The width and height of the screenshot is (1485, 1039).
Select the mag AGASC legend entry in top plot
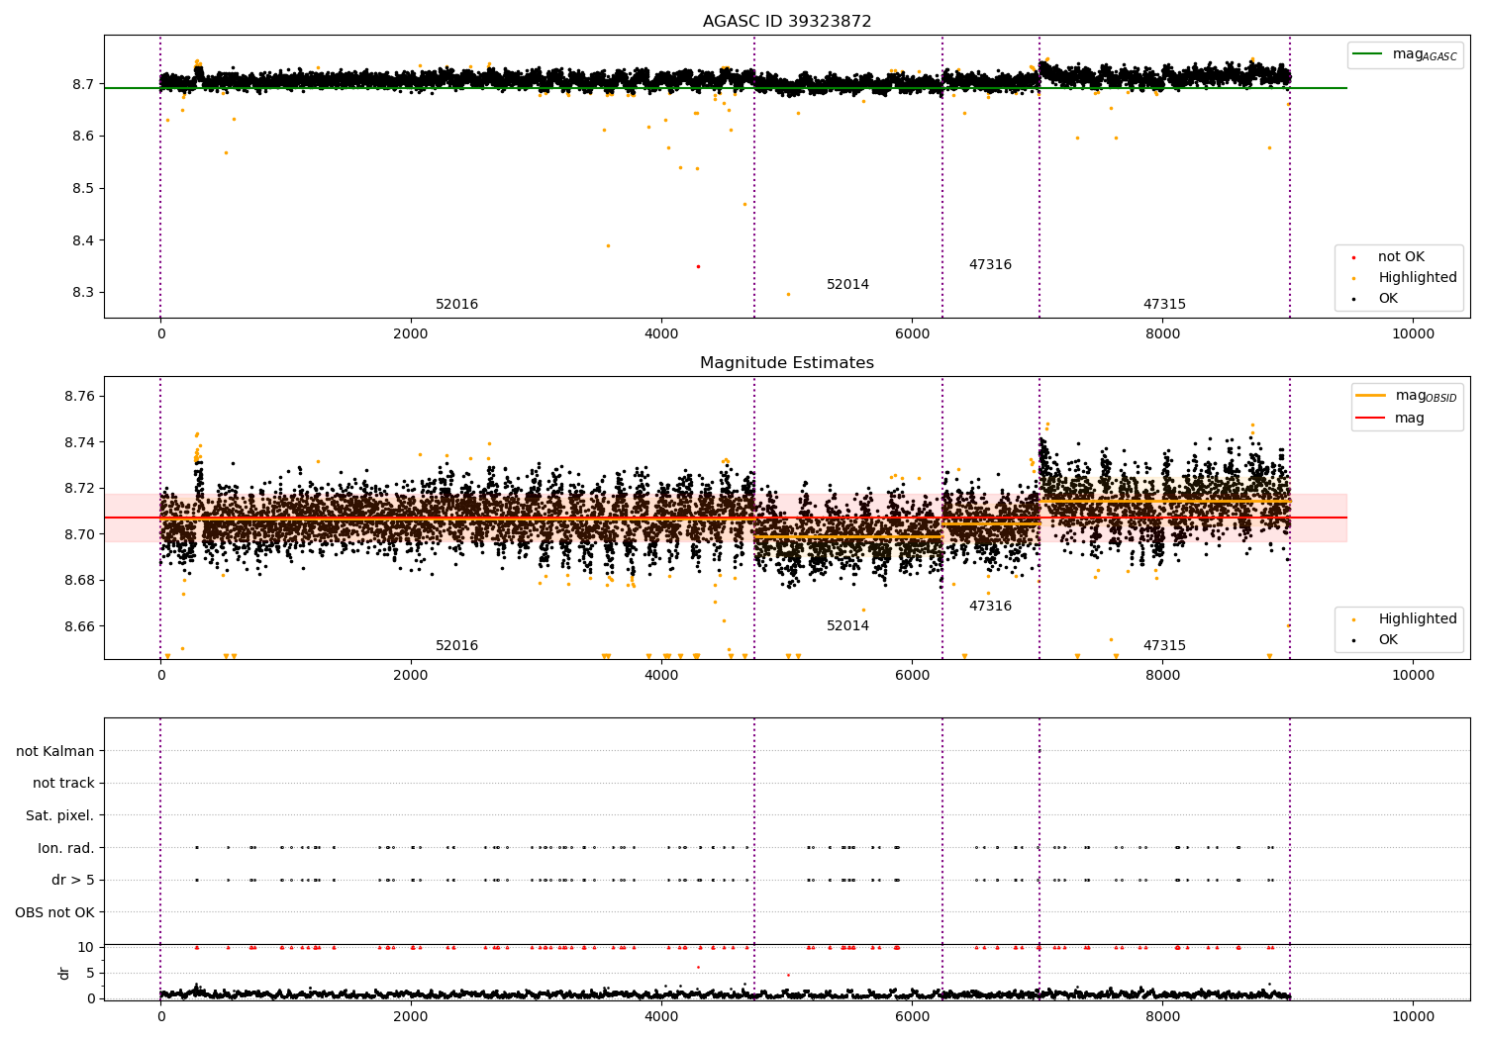(1405, 54)
